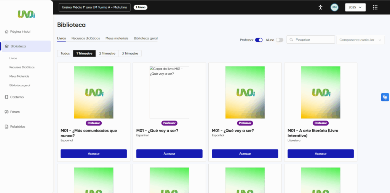The height and width of the screenshot is (193, 390).
Task: Switch to the Biblioteca geral tab
Action: [x=145, y=38]
